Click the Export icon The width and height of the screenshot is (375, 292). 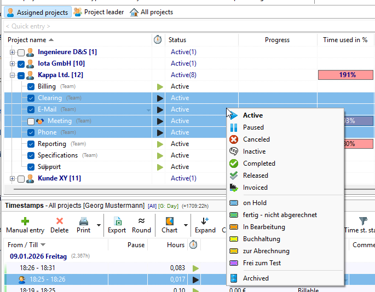pos(117,221)
